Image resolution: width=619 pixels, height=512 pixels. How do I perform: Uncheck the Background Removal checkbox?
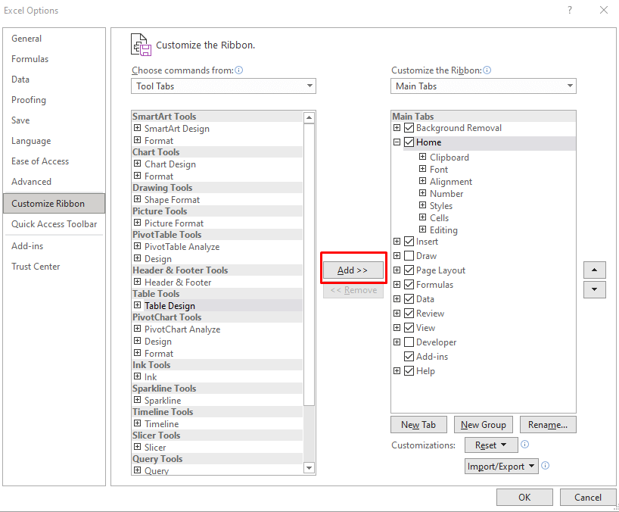(x=409, y=128)
